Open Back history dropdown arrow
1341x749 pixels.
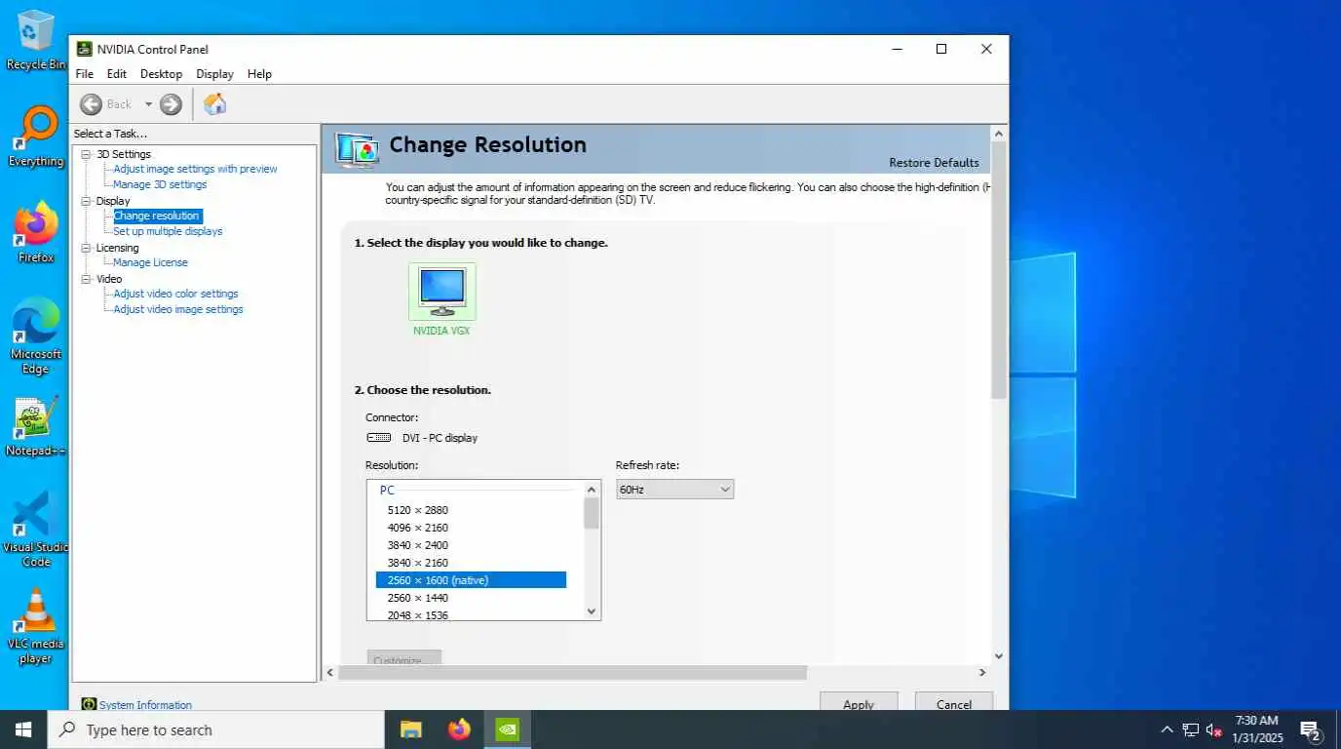[148, 104]
